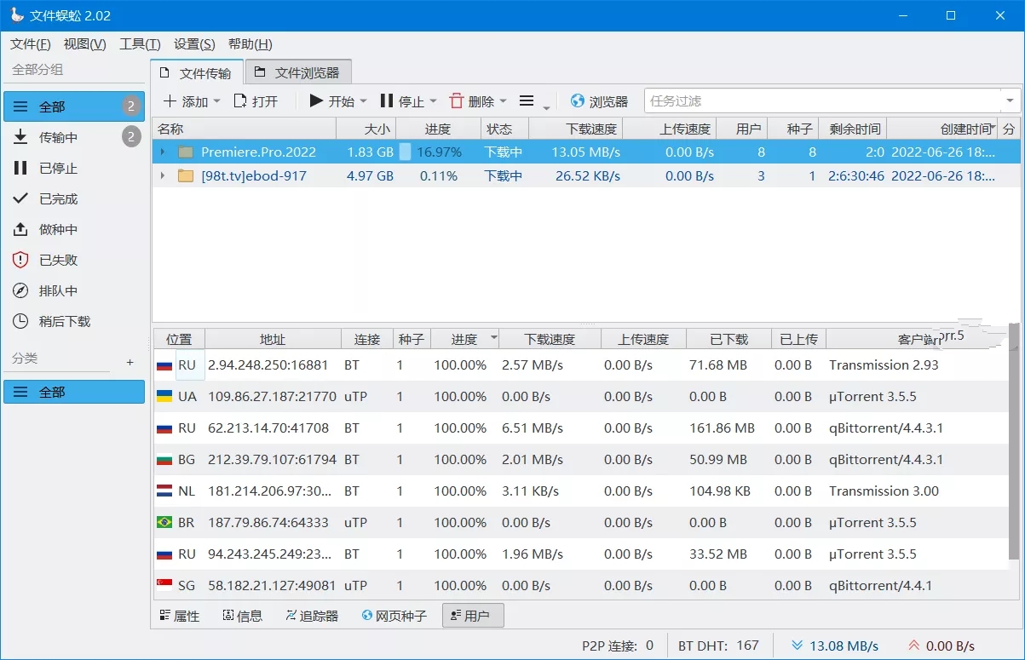Click the download speed arrow icon in status bar
Viewport: 1025px width, 660px height.
[797, 646]
